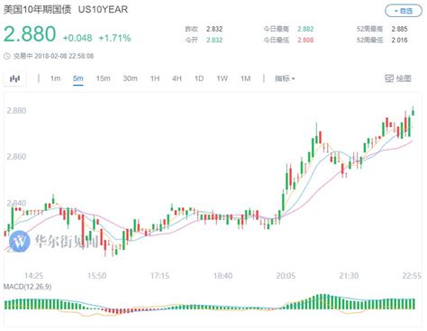Switch to the 30m timeframe
The height and width of the screenshot is (331, 427).
pos(130,78)
